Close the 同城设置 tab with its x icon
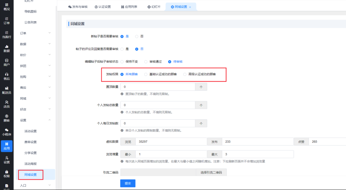Viewport: 346px width, 190px height. pos(190,7)
